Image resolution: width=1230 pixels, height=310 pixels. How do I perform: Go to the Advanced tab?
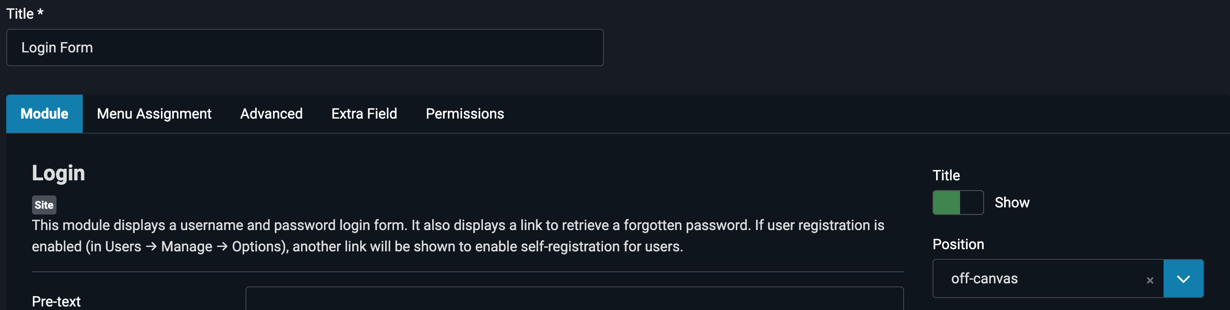click(x=271, y=114)
